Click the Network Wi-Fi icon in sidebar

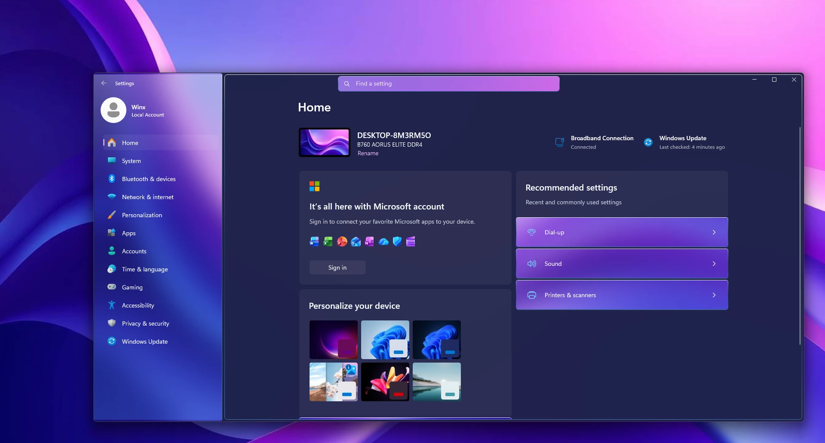112,197
